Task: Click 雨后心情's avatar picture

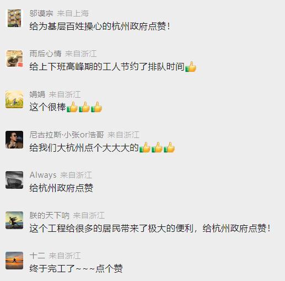Action: pos(14,59)
